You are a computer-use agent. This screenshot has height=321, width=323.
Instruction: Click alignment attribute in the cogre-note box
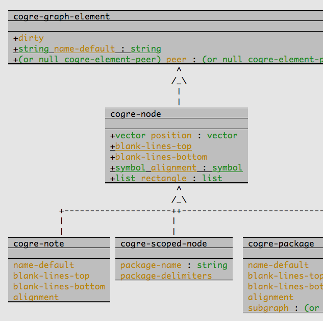point(36,297)
